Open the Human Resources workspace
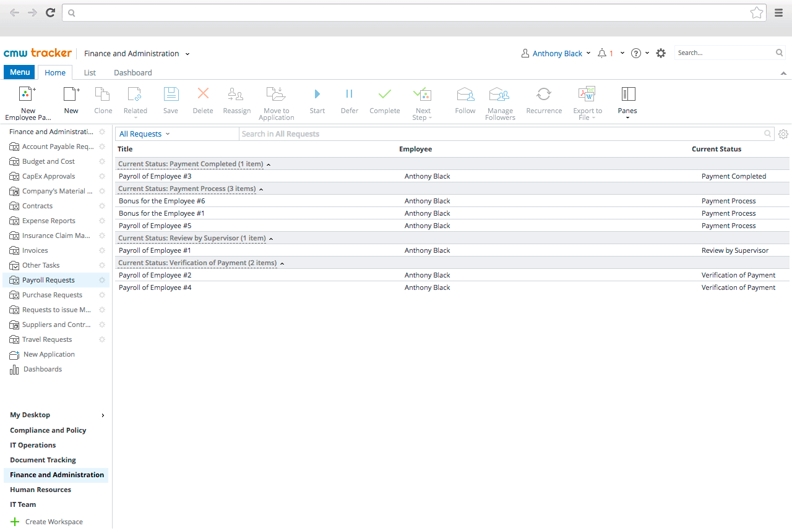Screen dimensions: 792x531 pos(40,490)
